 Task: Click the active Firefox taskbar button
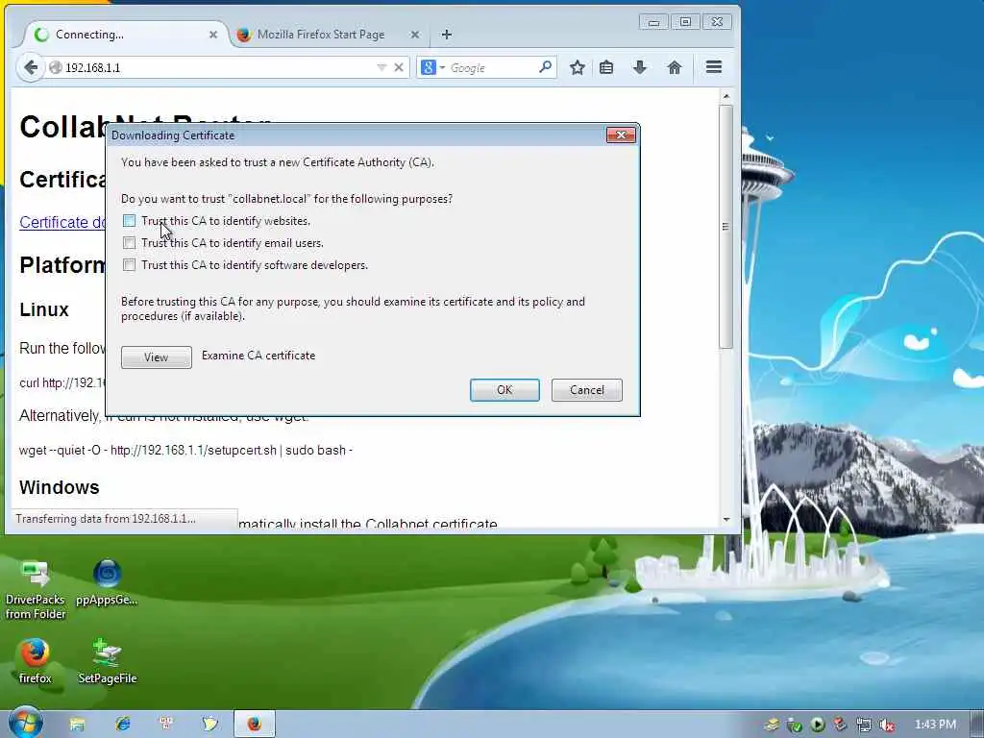(x=254, y=725)
